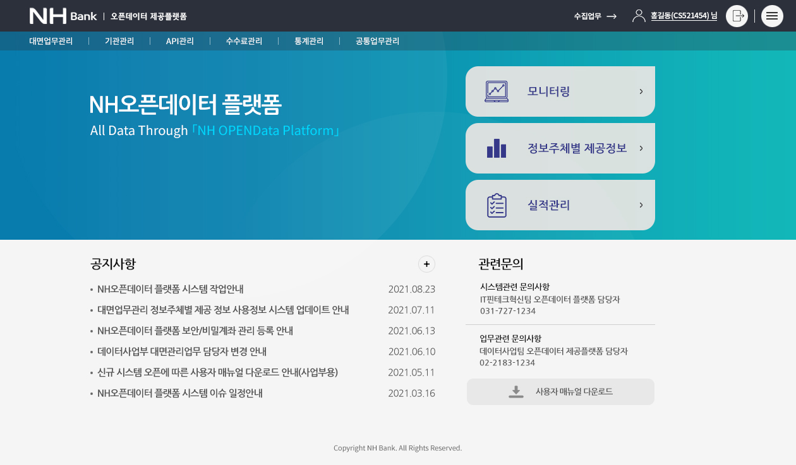Viewport: 796px width, 465px height.
Task: Click the monitoring laptop chart icon
Action: pos(497,91)
